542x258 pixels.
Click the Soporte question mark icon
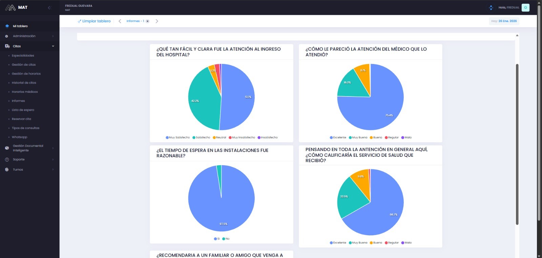[7, 159]
